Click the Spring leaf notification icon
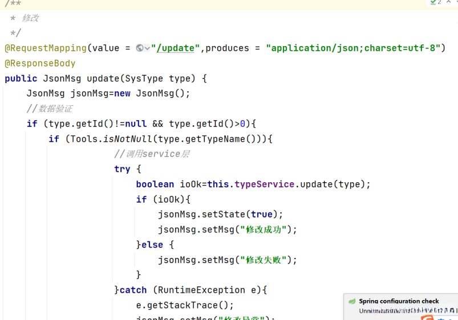The height and width of the screenshot is (320, 458). [352, 301]
